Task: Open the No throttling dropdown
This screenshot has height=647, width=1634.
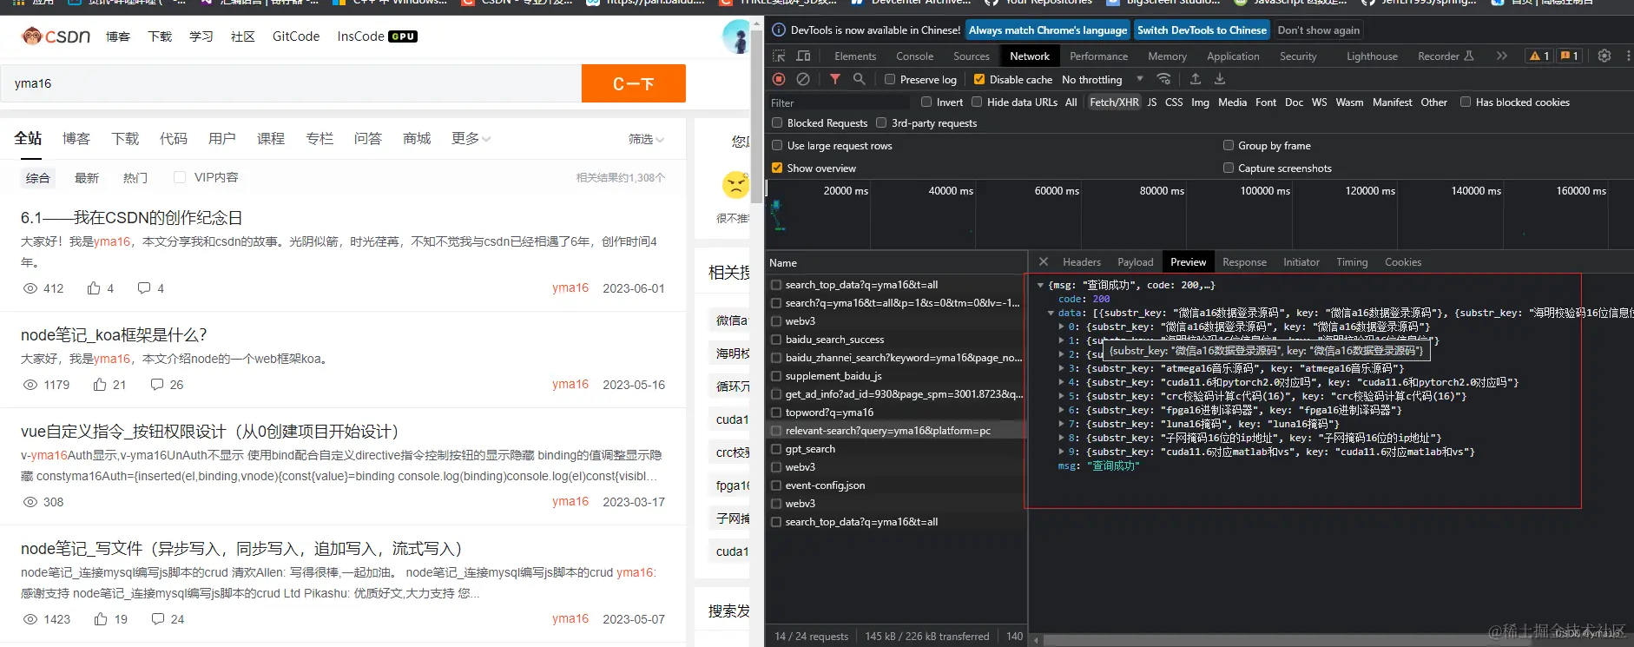Action: (1103, 79)
